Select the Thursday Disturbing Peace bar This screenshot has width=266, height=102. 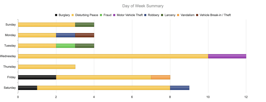pyautogui.click(x=47, y=67)
